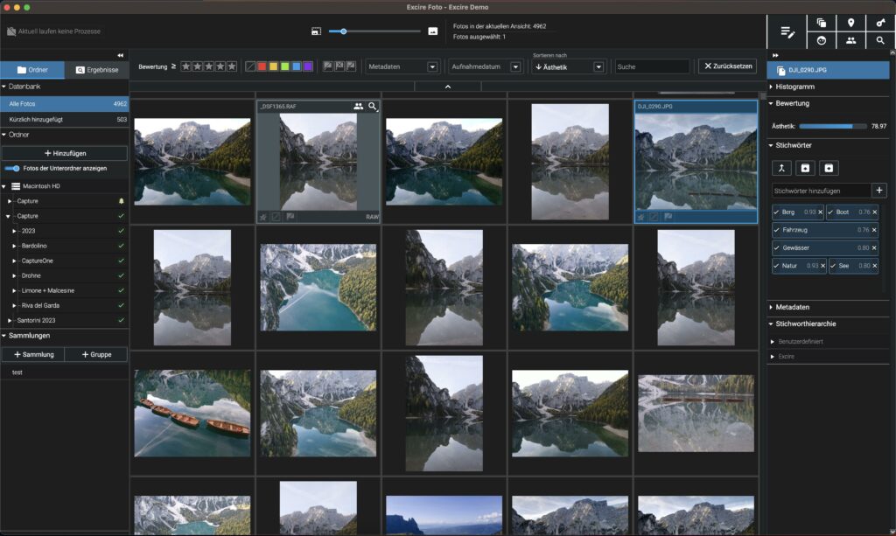This screenshot has width=896, height=536.
Task: Click the plus to add a keyword
Action: point(879,191)
